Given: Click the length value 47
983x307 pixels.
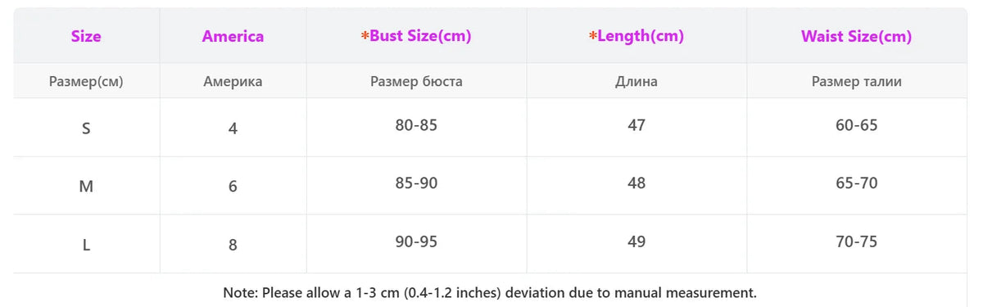Looking at the screenshot, I should coord(636,125).
